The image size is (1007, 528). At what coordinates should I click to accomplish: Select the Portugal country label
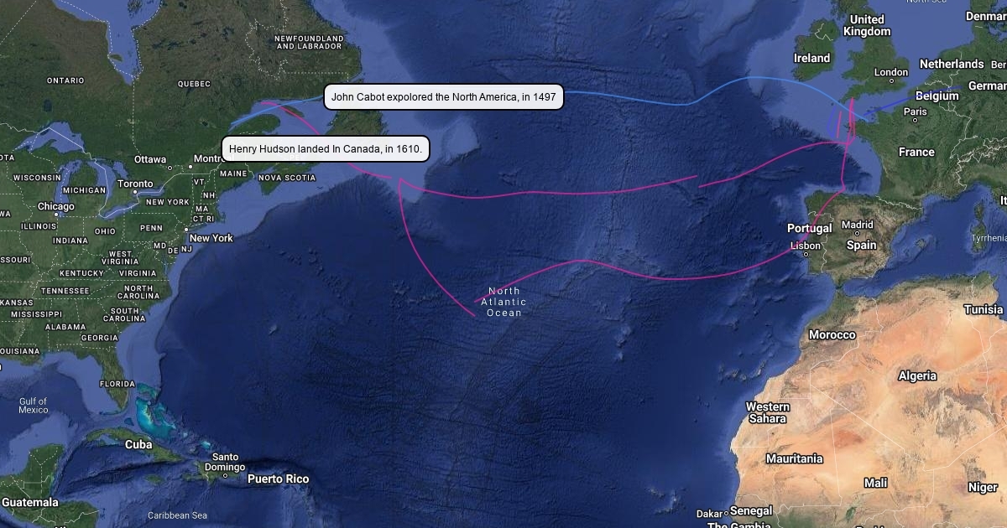pyautogui.click(x=810, y=228)
